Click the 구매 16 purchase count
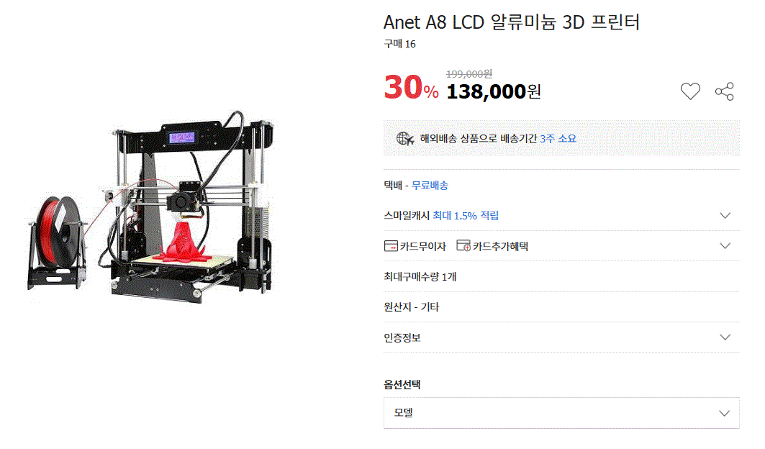The width and height of the screenshot is (765, 449). pyautogui.click(x=399, y=44)
